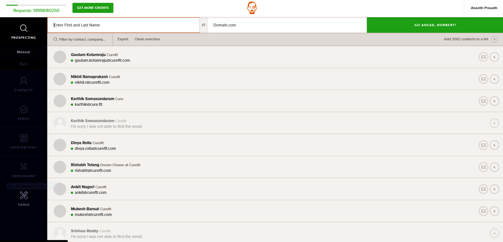Viewport: 503px width, 242px height.
Task: Click Clean searches link
Action: point(147,39)
